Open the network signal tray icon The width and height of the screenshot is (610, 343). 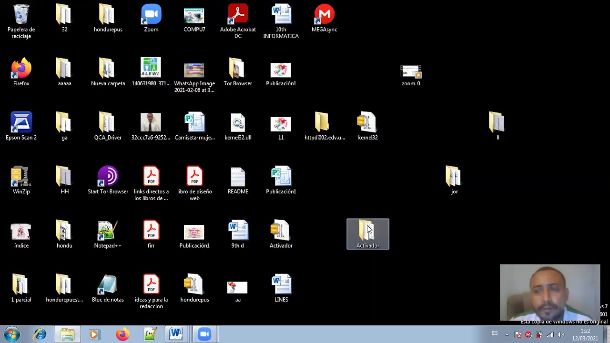[550, 334]
